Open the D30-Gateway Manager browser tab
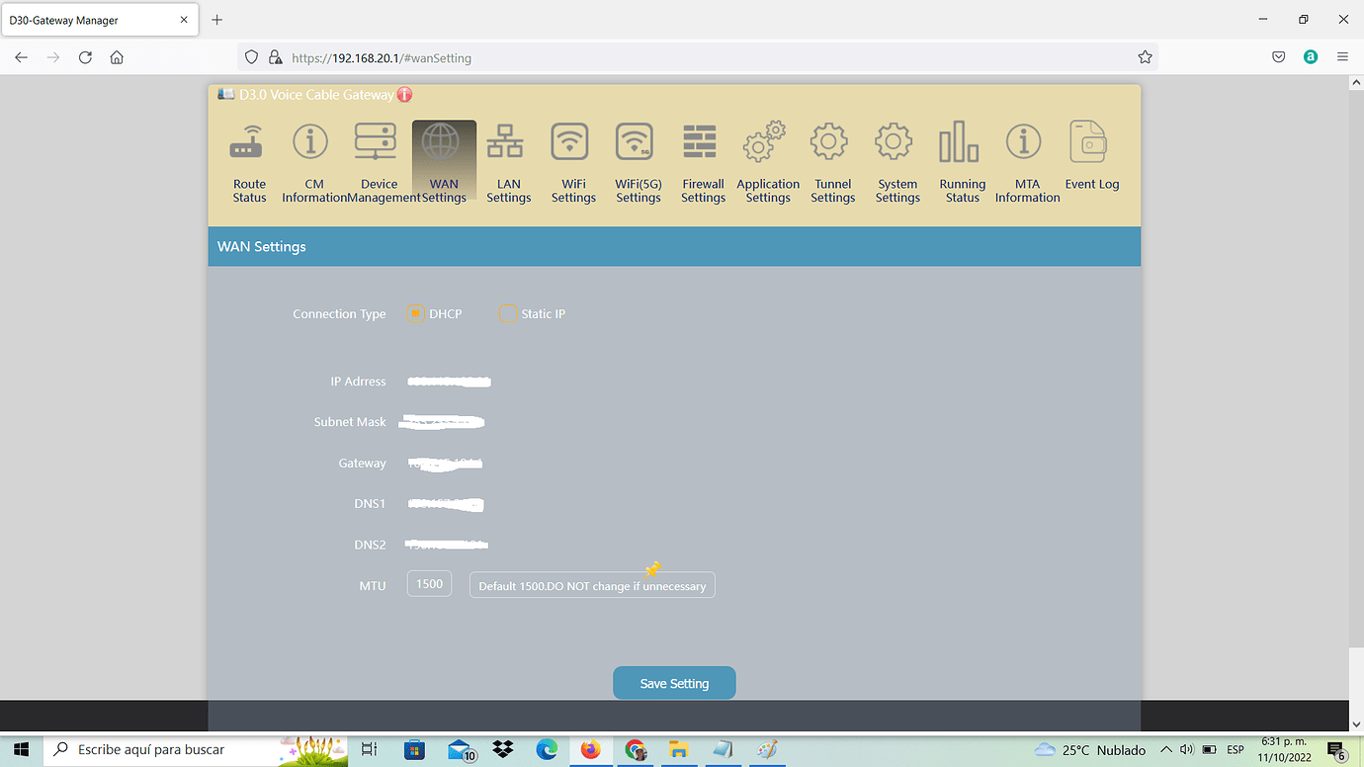The height and width of the screenshot is (767, 1364). click(x=94, y=19)
